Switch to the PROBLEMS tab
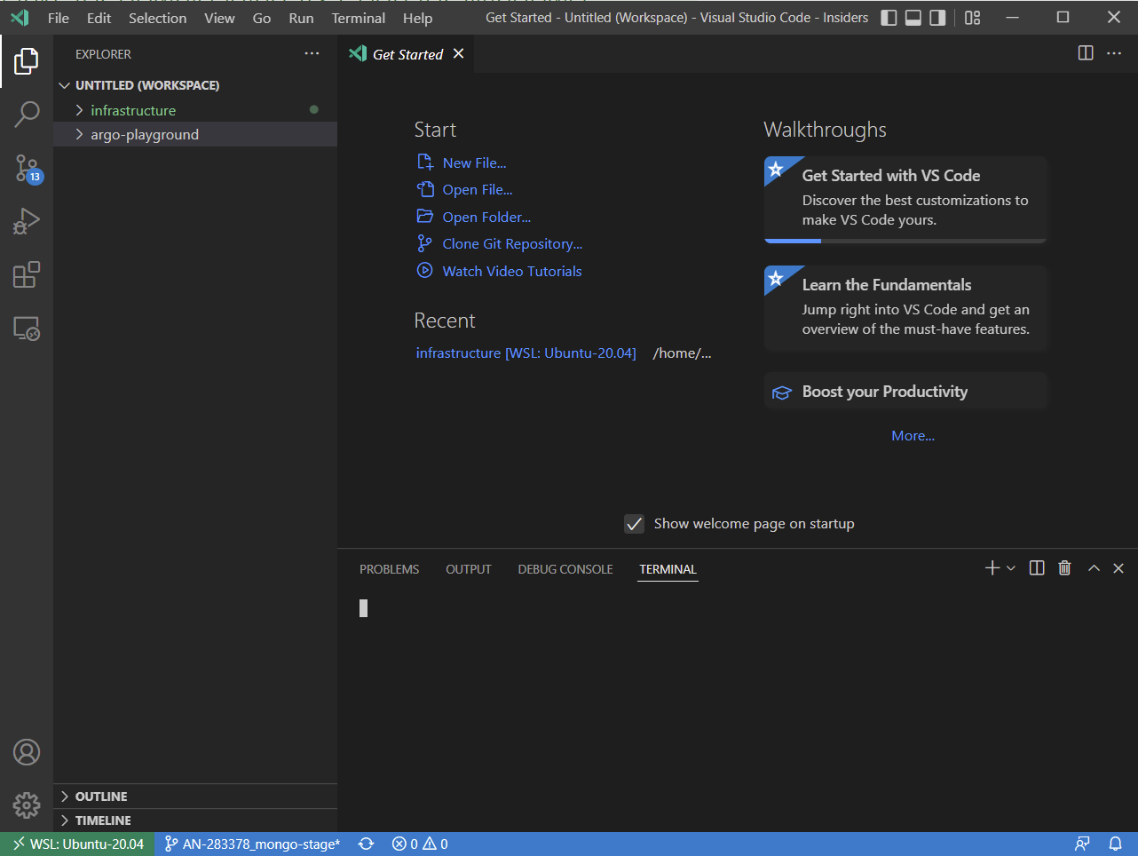Image resolution: width=1138 pixels, height=856 pixels. pos(389,568)
